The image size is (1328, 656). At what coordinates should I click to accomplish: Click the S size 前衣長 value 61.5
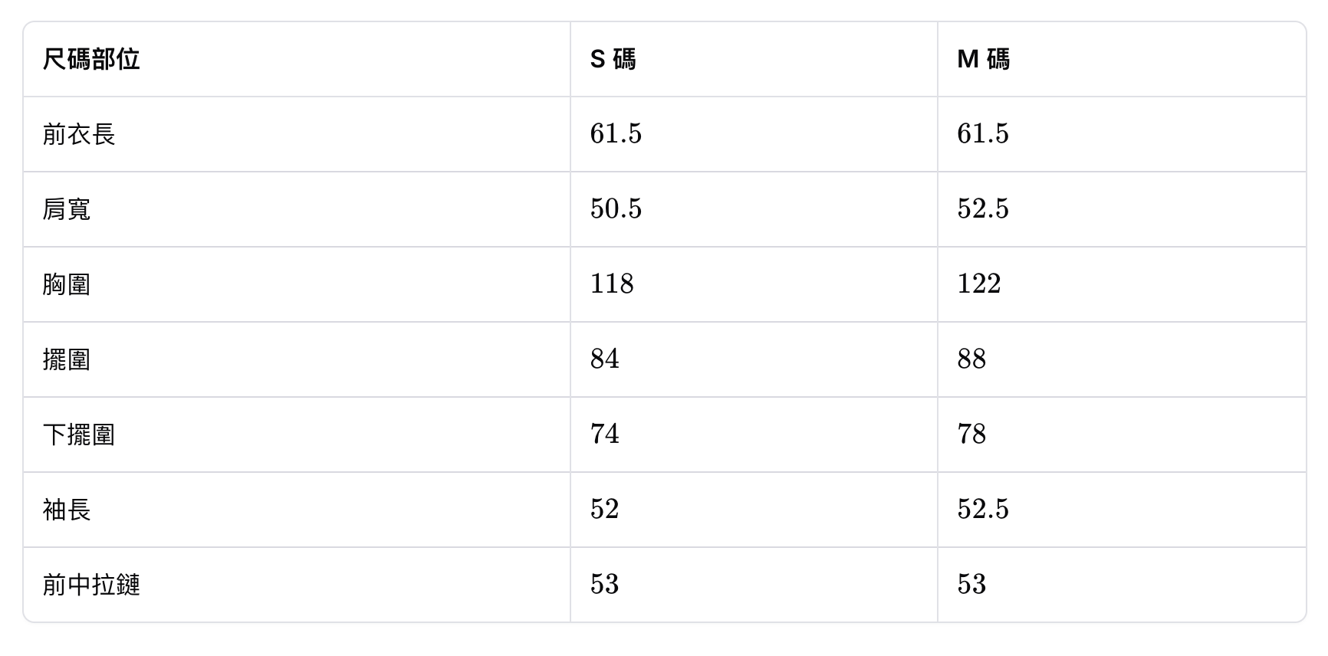tap(616, 134)
